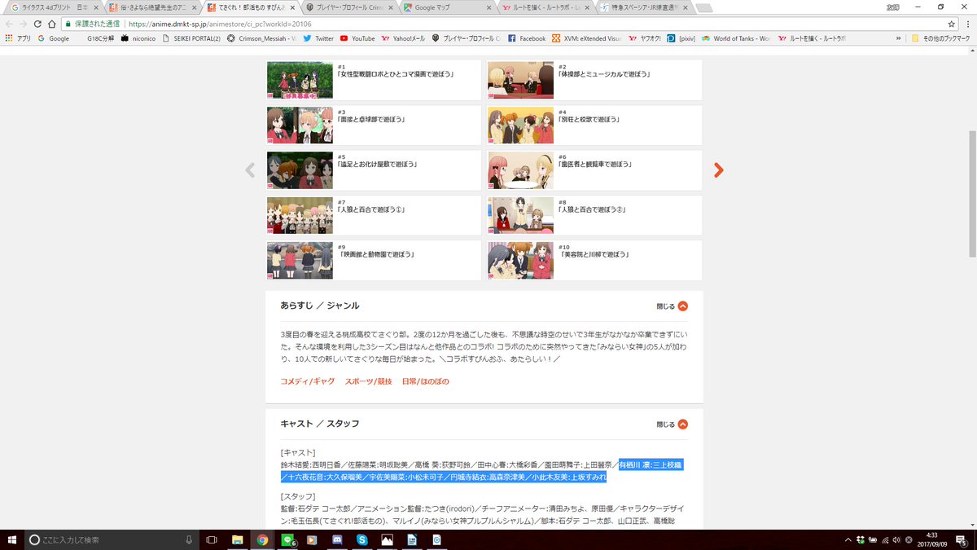The image size is (977, 550).
Task: Open the Photos app in the taskbar
Action: click(x=387, y=539)
